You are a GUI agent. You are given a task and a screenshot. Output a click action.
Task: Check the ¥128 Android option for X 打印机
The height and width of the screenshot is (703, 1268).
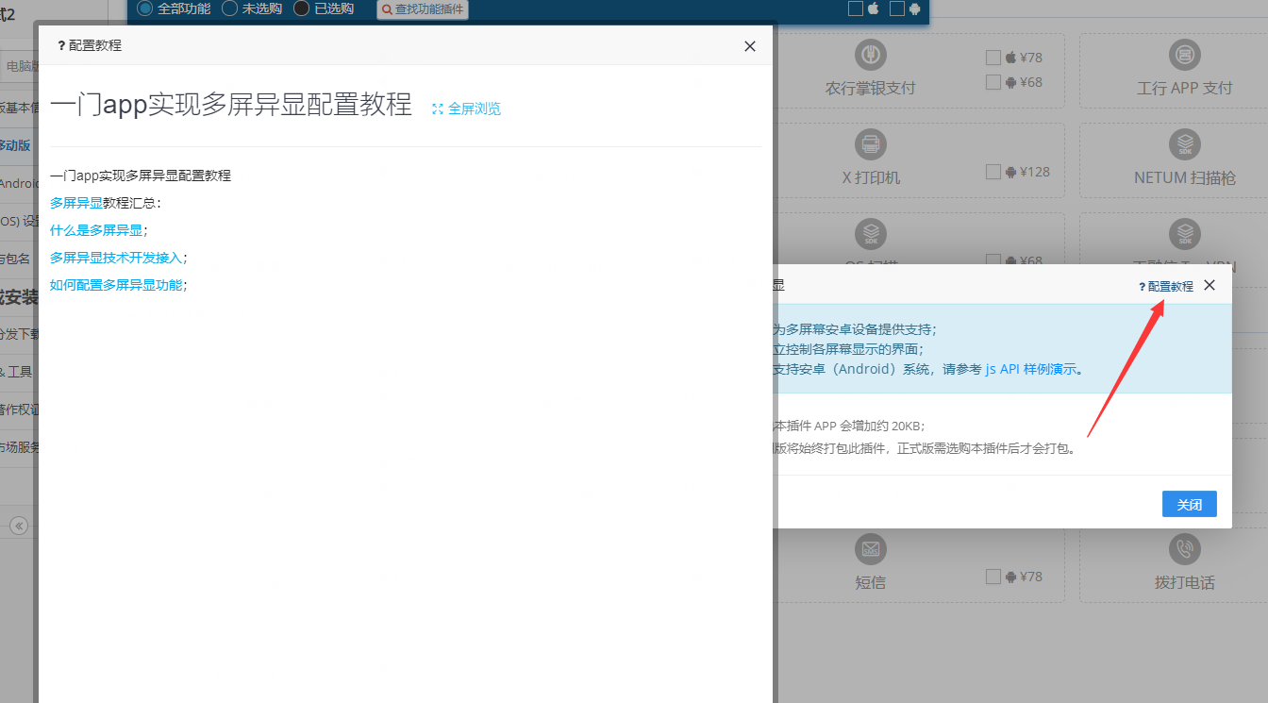[993, 172]
